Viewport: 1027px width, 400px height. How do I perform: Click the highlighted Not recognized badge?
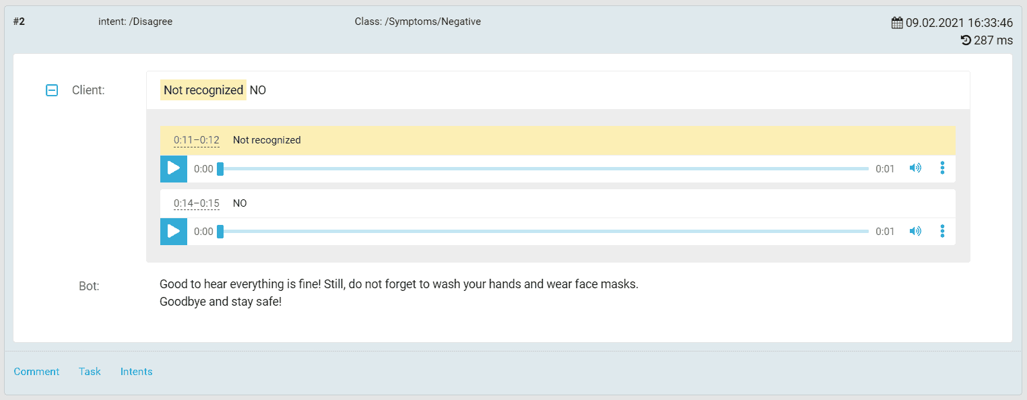[203, 90]
